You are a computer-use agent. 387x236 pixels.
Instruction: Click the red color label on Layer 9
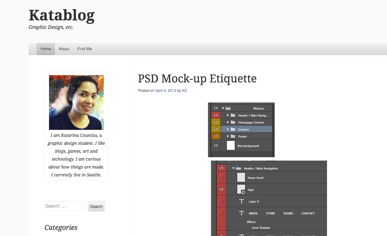coord(221,201)
